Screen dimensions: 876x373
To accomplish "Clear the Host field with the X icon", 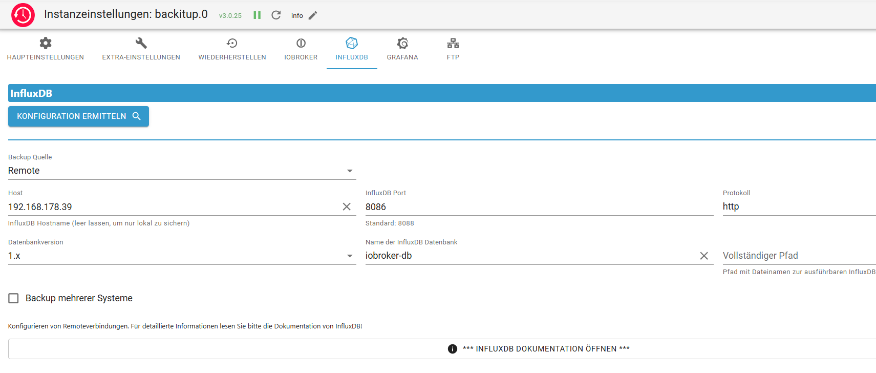I will coord(347,206).
